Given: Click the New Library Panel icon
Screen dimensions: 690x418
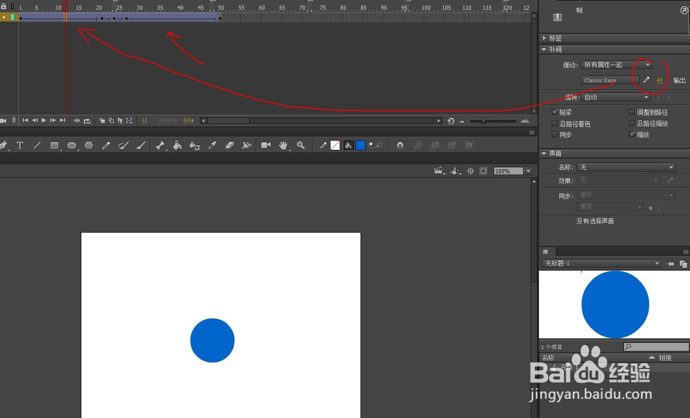Looking at the screenshot, I should click(x=683, y=264).
